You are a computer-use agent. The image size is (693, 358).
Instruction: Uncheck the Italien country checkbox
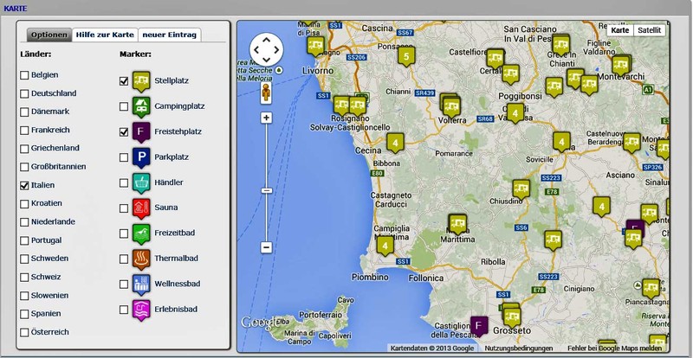[x=25, y=186]
